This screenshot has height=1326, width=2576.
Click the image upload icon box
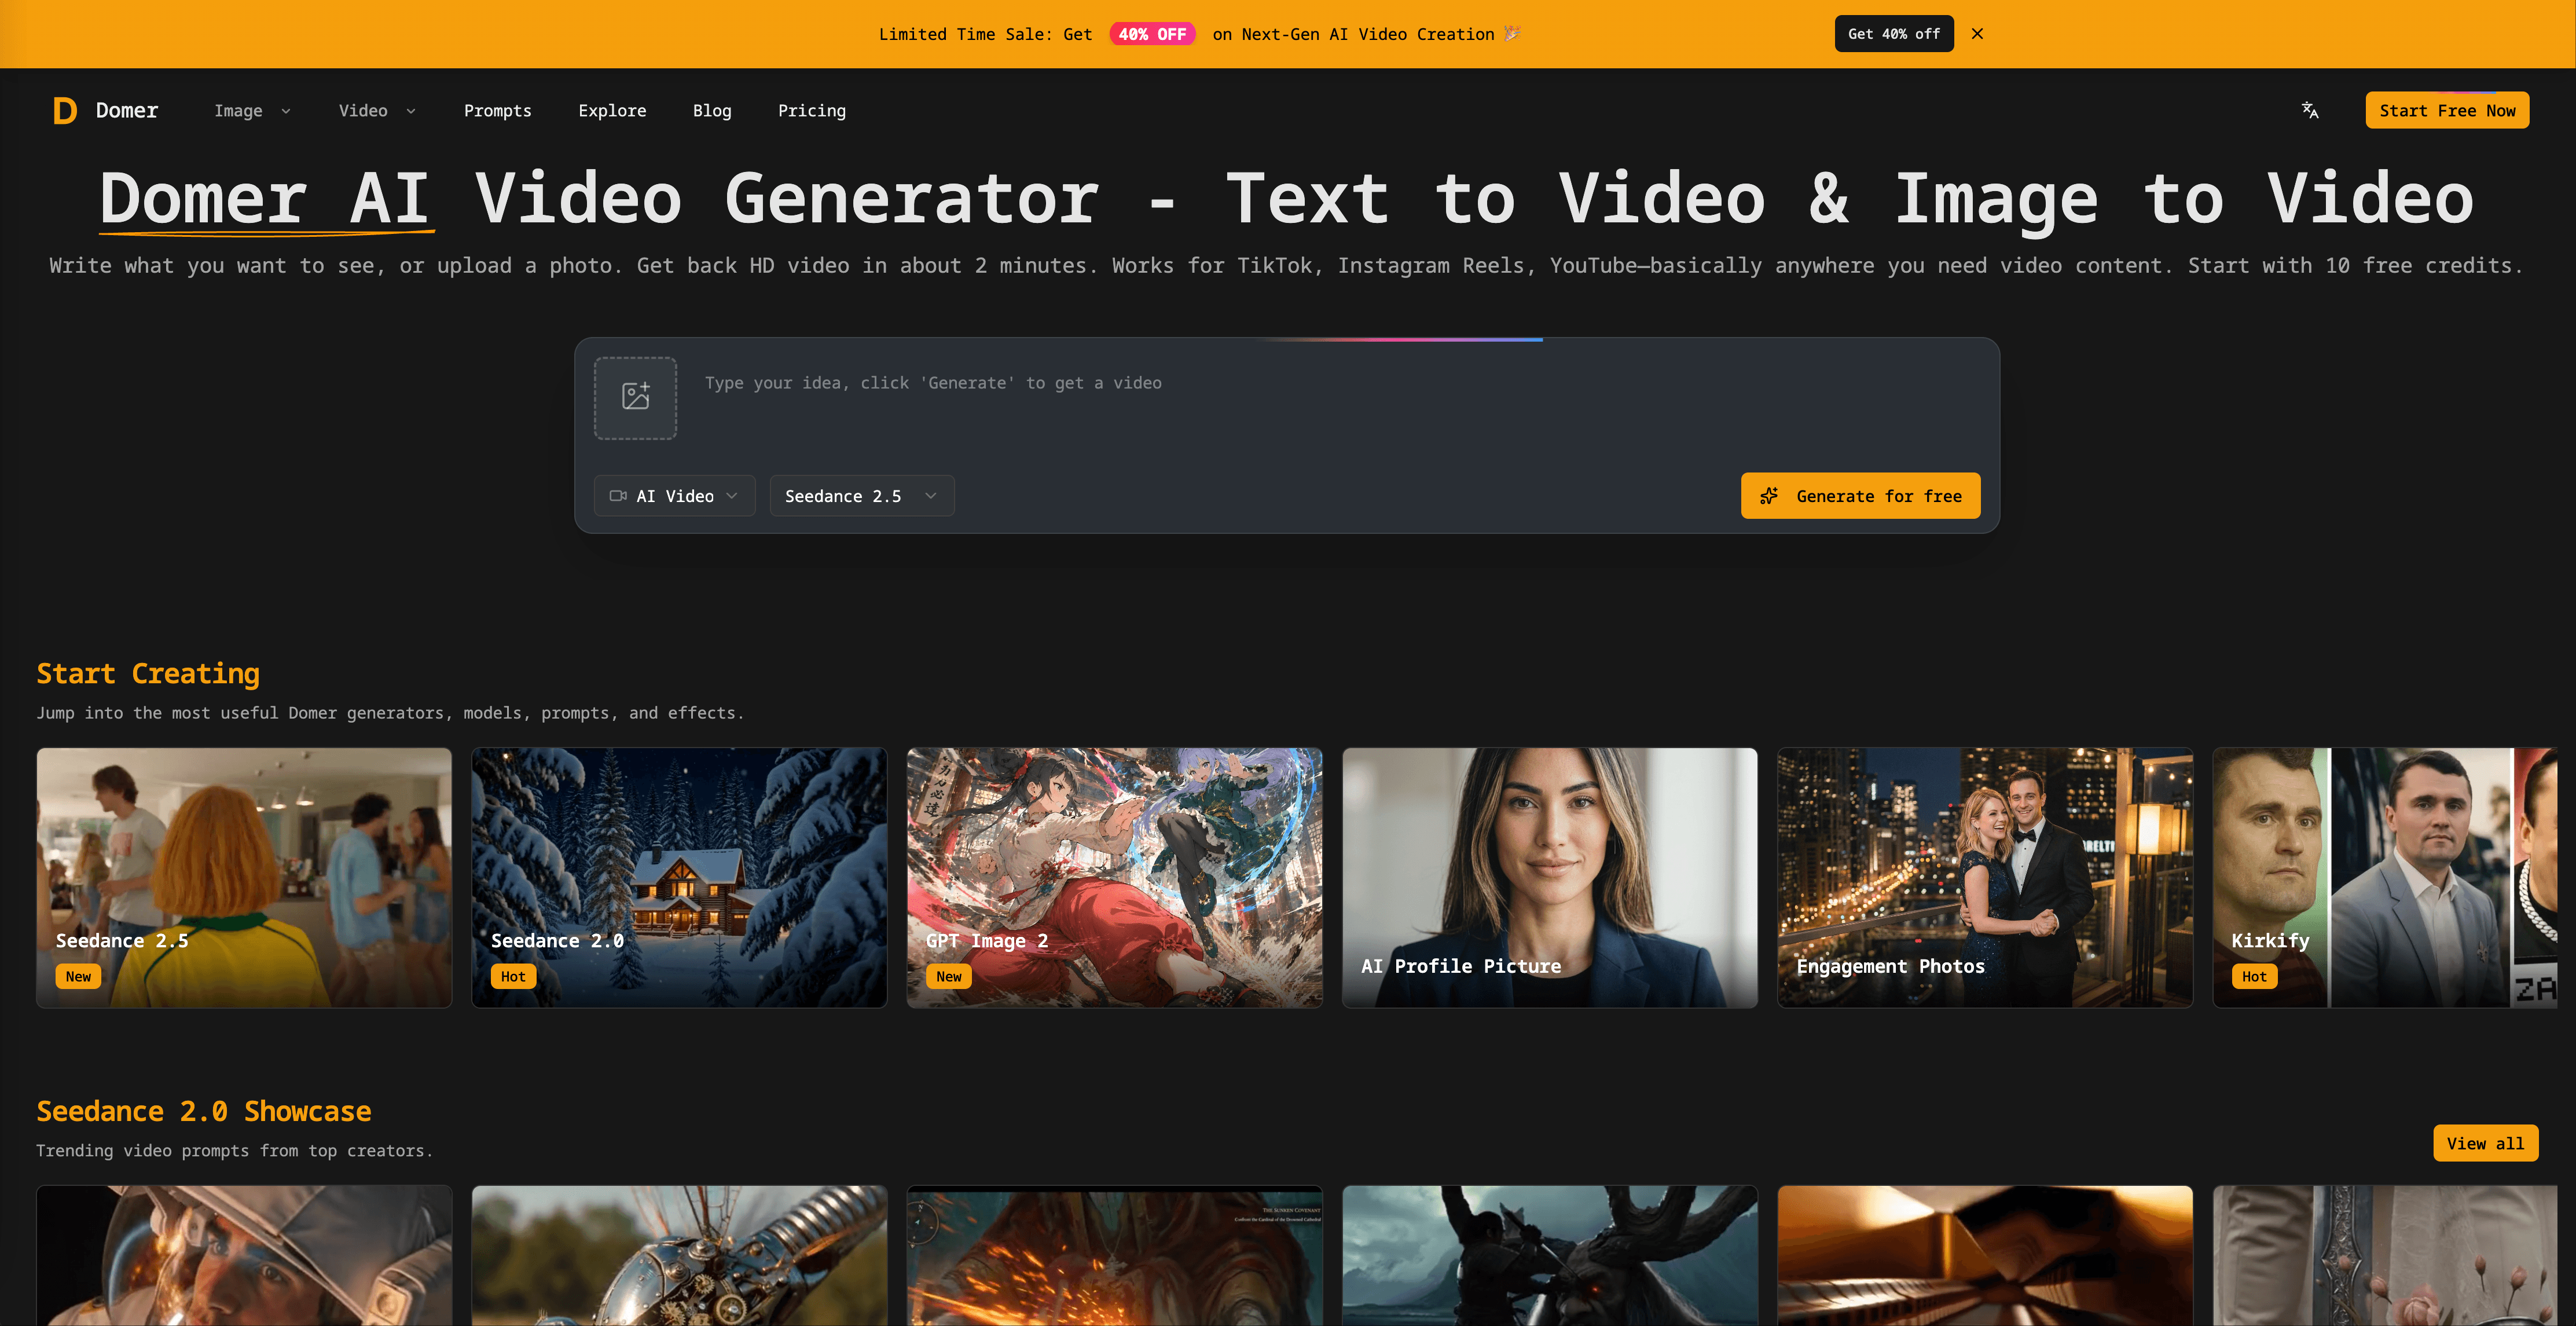coord(636,398)
